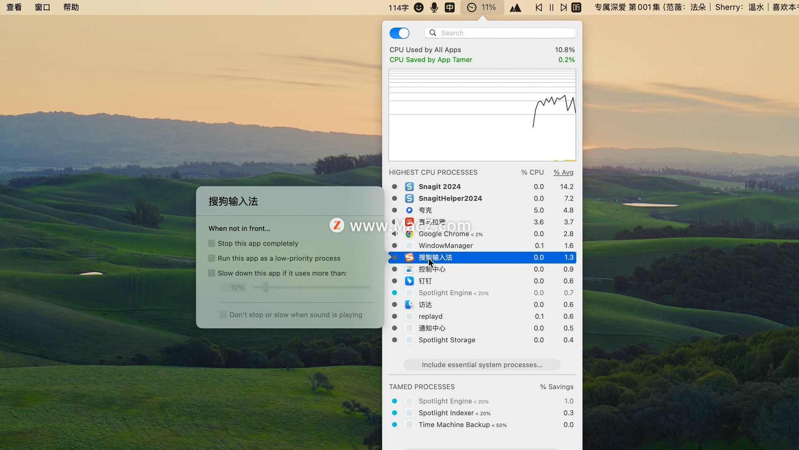Screen dimensions: 799x450
Task: Select Time Machine Backup tamed process name
Action: click(454, 425)
